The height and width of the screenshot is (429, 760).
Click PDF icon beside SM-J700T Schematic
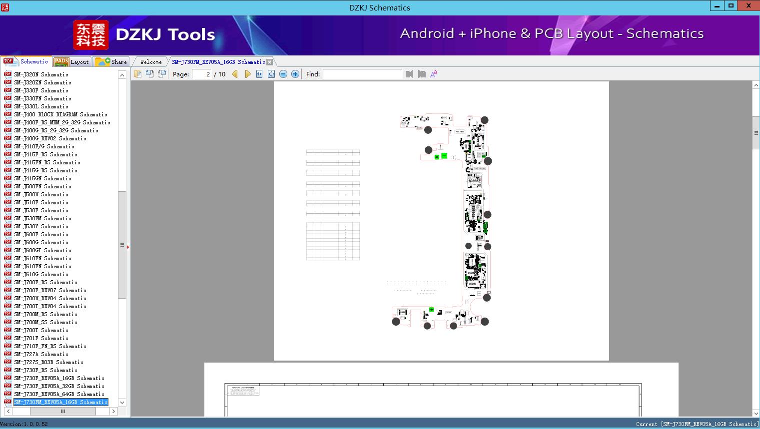7,330
